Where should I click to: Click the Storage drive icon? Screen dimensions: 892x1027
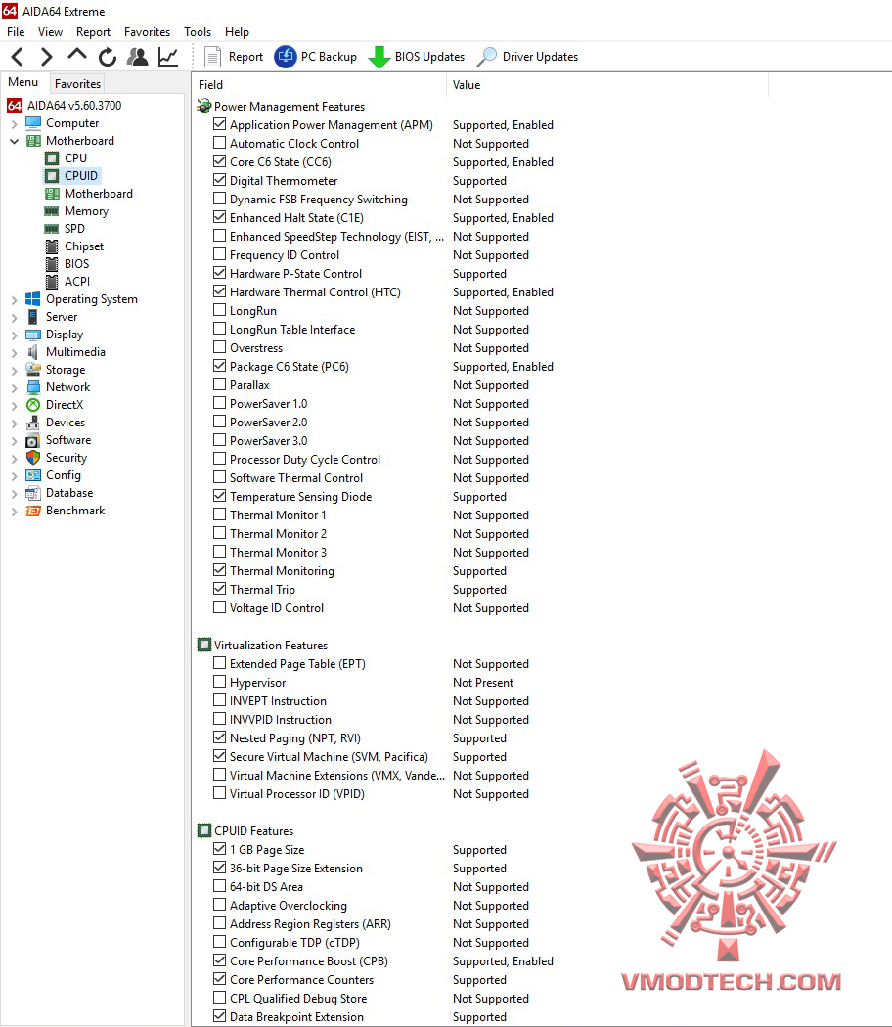(32, 370)
